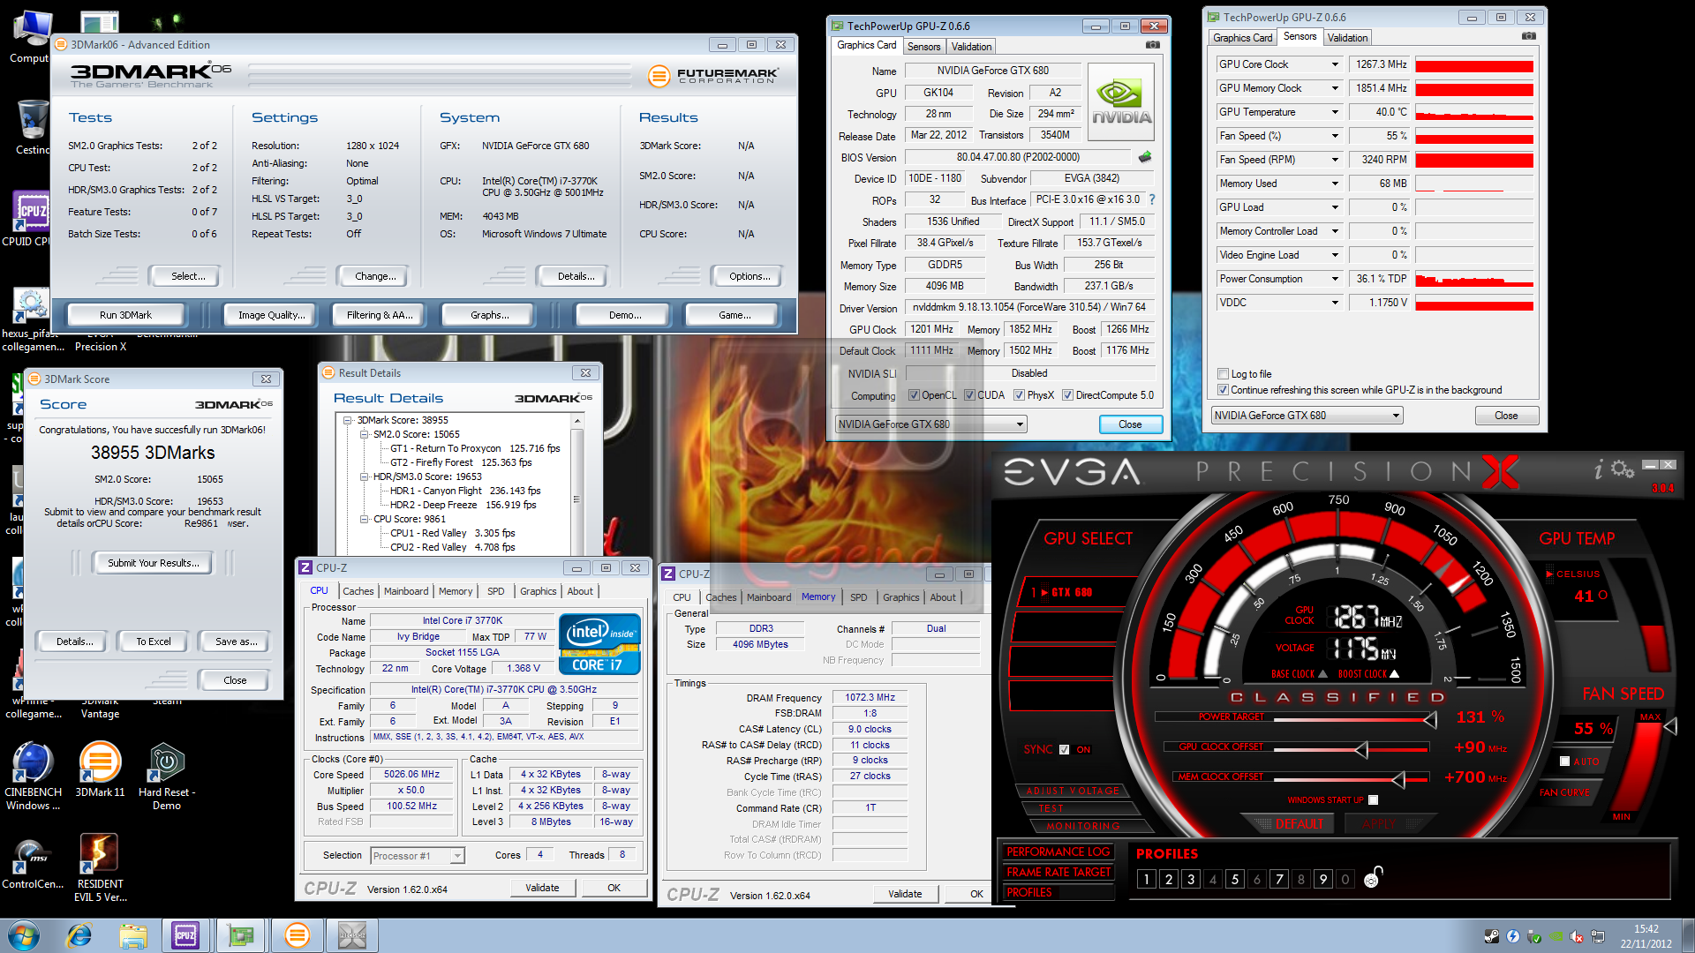
Task: Click the profile lock icon in Precision X
Action: 1373,877
